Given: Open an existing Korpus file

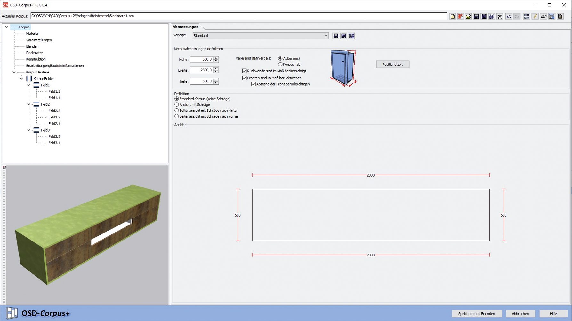Looking at the screenshot, I should point(468,16).
